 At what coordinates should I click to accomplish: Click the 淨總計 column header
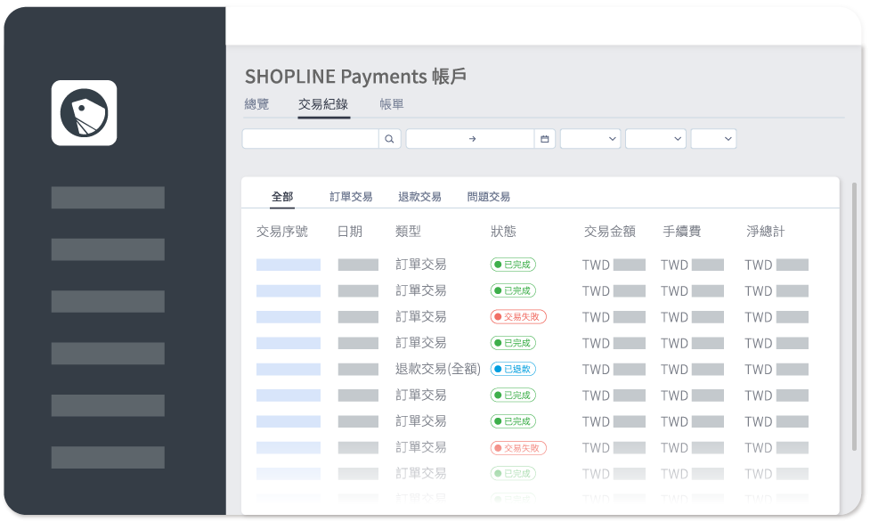(766, 231)
